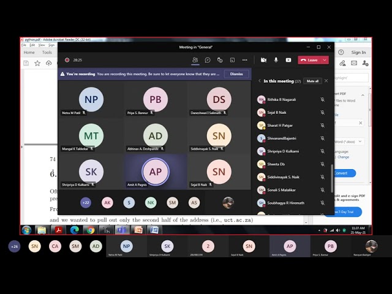Click the Change language link
Image resolution: width=392 pixels, height=294 pixels.
tap(343, 157)
